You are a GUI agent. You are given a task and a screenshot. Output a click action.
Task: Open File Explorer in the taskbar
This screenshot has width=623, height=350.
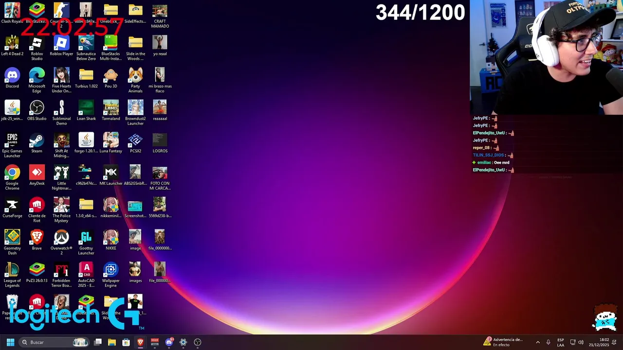(x=112, y=342)
